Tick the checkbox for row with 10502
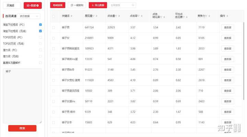Image resolution: width=247 pixels, height=137 pixels. pyautogui.click(x=54, y=91)
